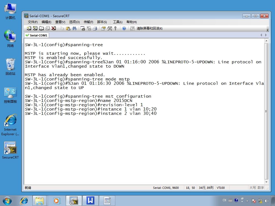Click the Connect toolbar icon
The height and width of the screenshot is (206, 275).
pyautogui.click(x=29, y=28)
